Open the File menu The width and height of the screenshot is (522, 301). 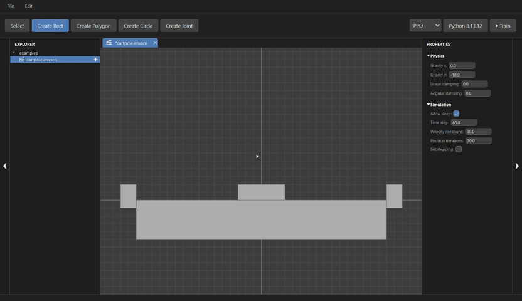click(11, 6)
